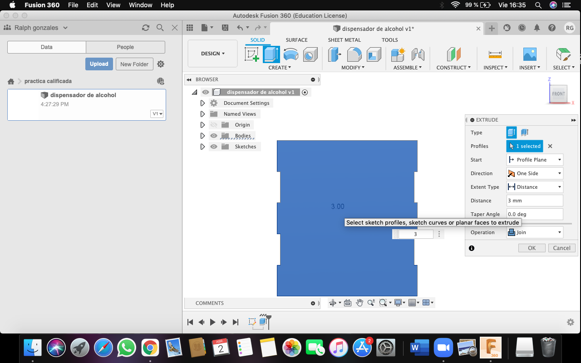Open the Operation dropdown set to Join

(535, 232)
